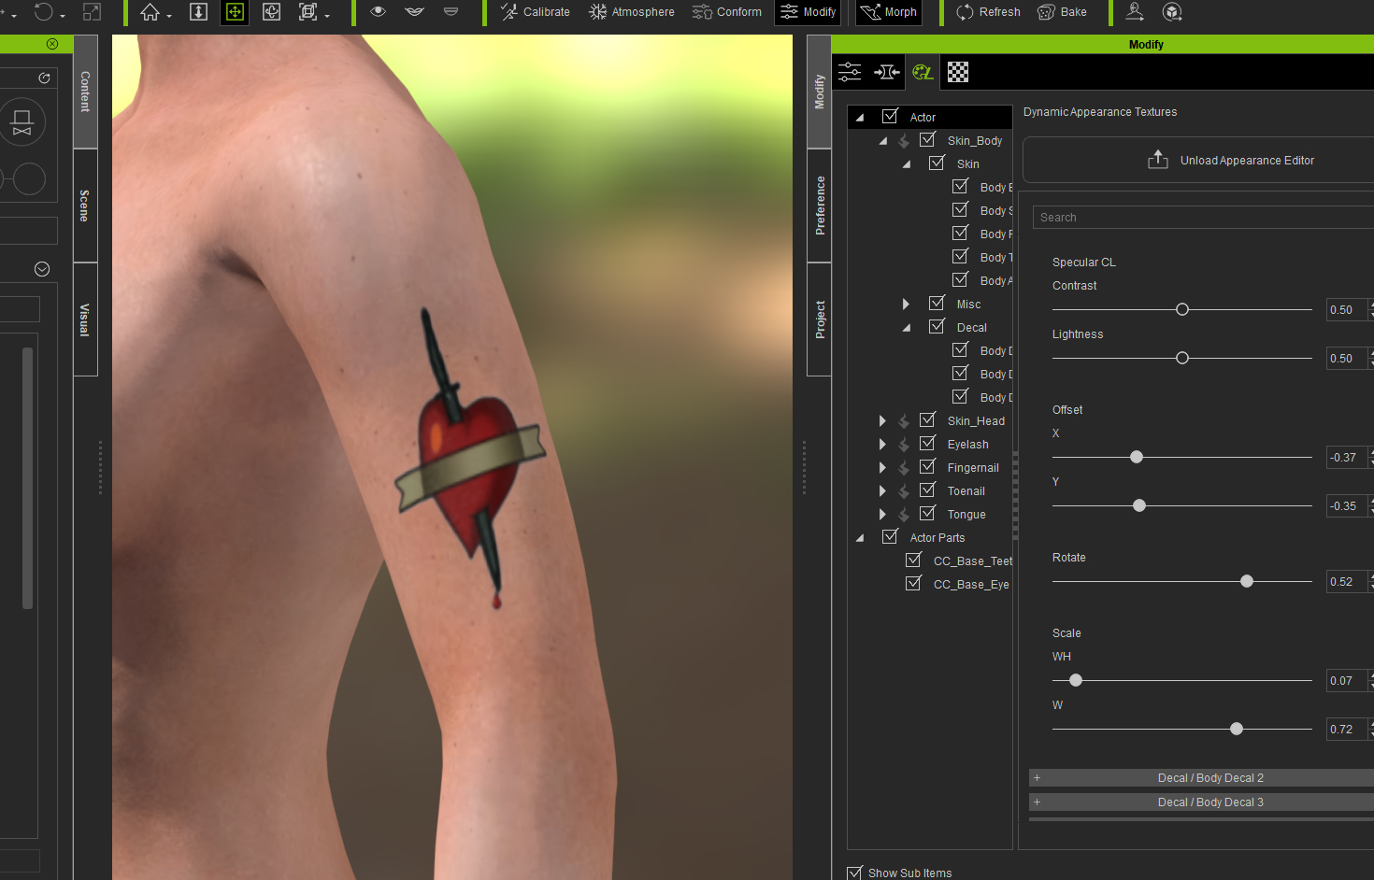Viewport: 1374px width, 880px height.
Task: Click the half-circle jaw toolbar icon
Action: pos(451,12)
